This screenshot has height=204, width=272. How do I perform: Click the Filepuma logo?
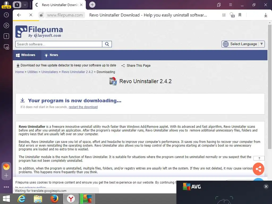click(39, 32)
